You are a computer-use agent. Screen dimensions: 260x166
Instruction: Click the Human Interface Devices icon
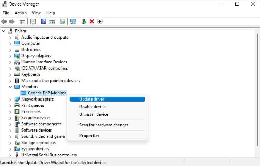[17, 62]
